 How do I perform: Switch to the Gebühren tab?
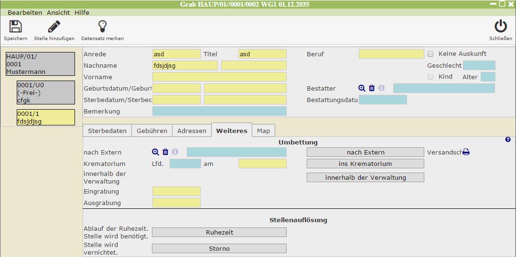152,131
